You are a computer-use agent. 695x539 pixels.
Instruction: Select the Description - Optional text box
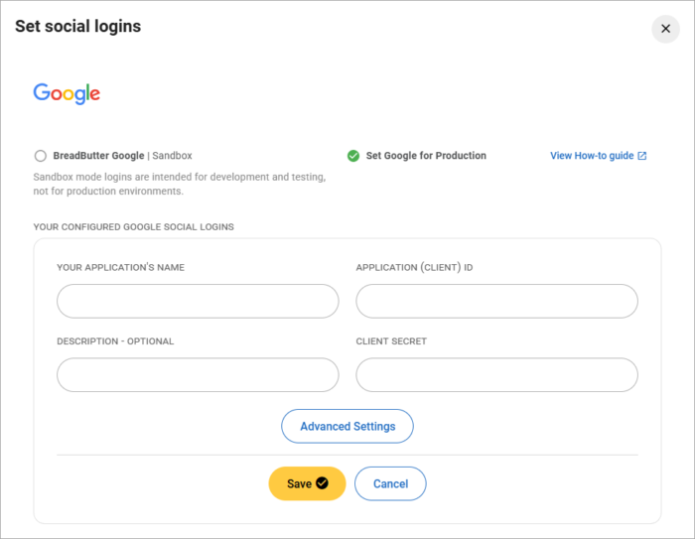pyautogui.click(x=198, y=374)
